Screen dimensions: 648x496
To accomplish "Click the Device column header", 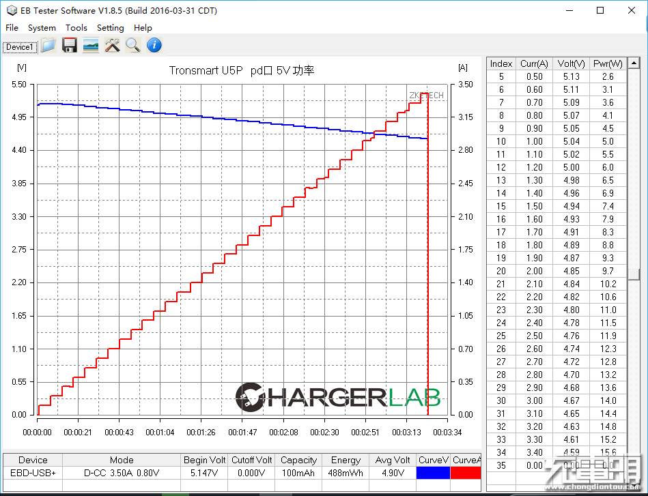I will pos(33,460).
